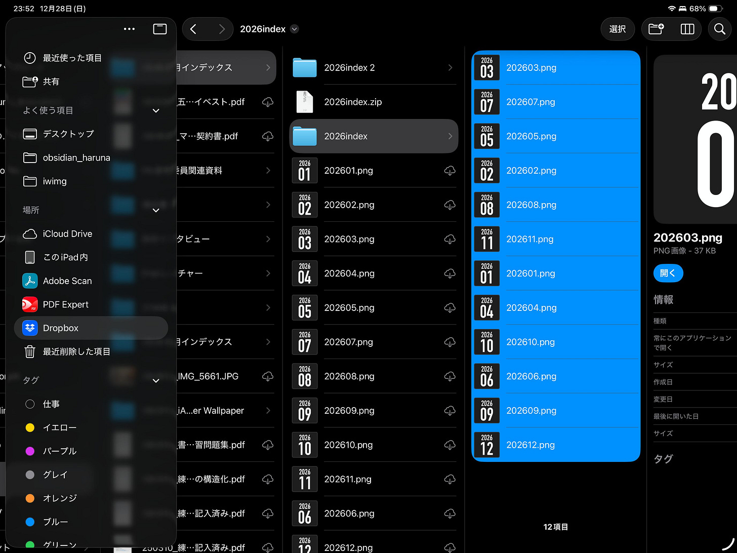Image resolution: width=737 pixels, height=553 pixels.
Task: Select 202607.png in the highlighted column
Action: [x=556, y=102]
